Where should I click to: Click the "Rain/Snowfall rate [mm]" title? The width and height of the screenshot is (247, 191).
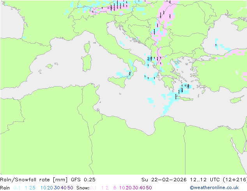pos(34,180)
